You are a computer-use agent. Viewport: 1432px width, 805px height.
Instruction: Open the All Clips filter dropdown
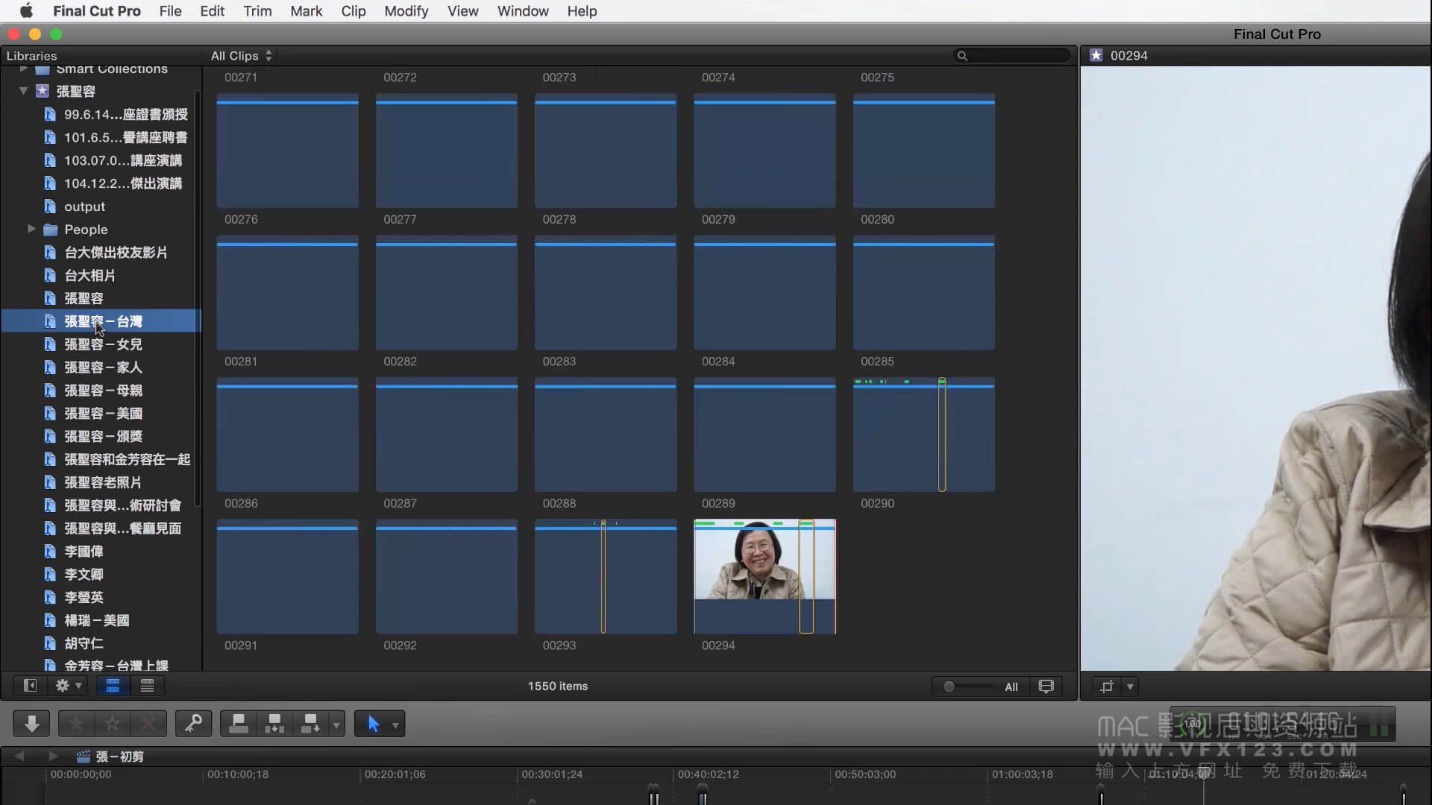point(242,56)
